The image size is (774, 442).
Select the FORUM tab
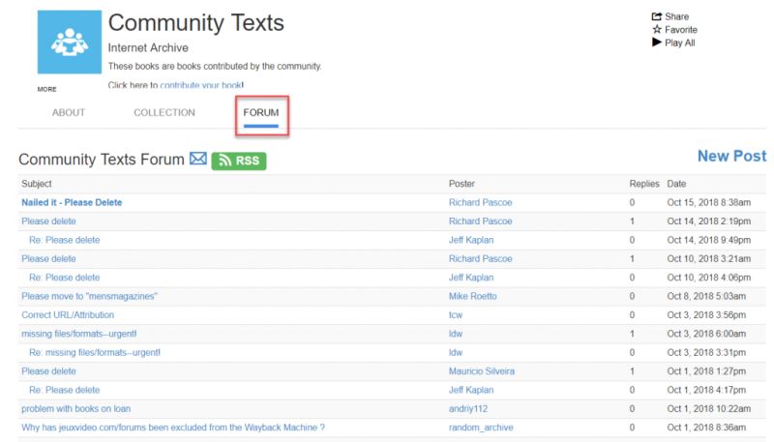(x=261, y=112)
